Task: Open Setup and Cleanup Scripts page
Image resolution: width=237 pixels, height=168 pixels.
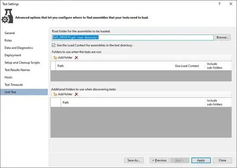Action: coord(22,63)
